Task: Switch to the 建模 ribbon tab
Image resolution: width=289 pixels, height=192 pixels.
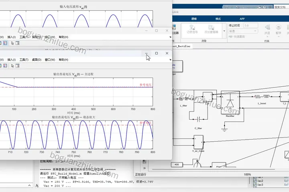Action: (194, 19)
